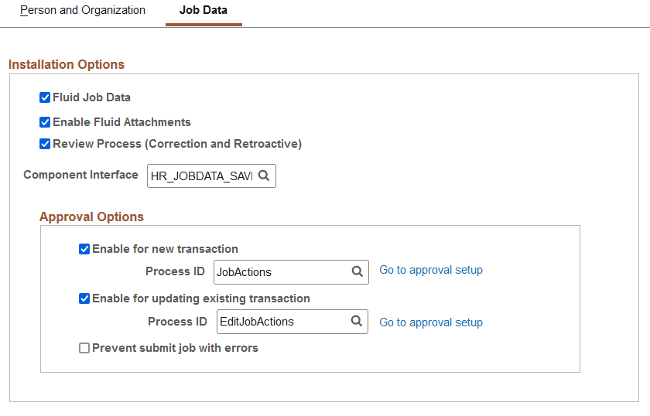Screen dimensions: 650x416
Task: Open approval setup link beside EditJobActions field
Action: [x=431, y=322]
